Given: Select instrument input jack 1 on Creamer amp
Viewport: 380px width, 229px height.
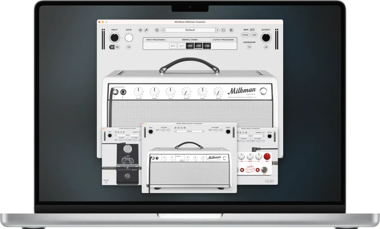Looking at the screenshot, I should coord(115,92).
